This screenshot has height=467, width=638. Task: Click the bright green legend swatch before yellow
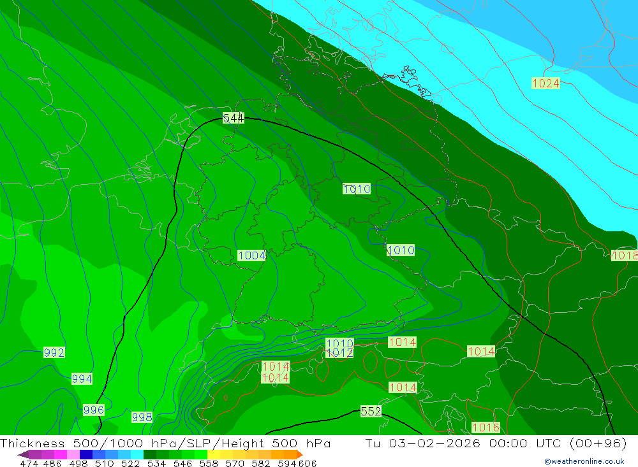(x=201, y=454)
